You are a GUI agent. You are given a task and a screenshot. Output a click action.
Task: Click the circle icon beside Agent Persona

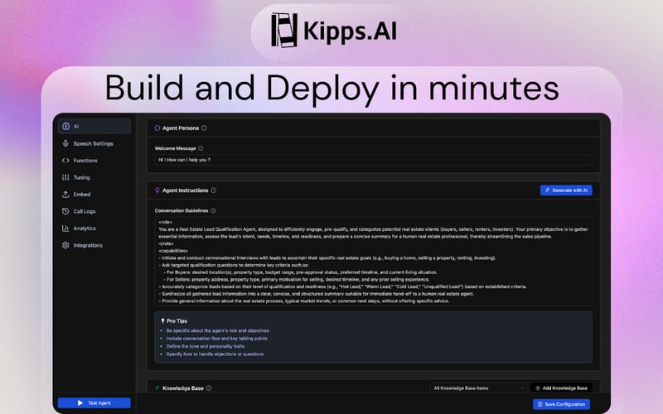157,128
